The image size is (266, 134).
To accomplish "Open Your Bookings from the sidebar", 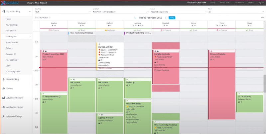I will (12, 25).
